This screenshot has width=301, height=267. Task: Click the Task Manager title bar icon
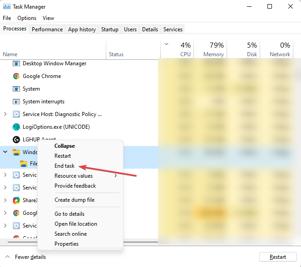tap(6, 7)
